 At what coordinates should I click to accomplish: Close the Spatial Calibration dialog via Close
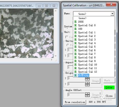[109, 96]
